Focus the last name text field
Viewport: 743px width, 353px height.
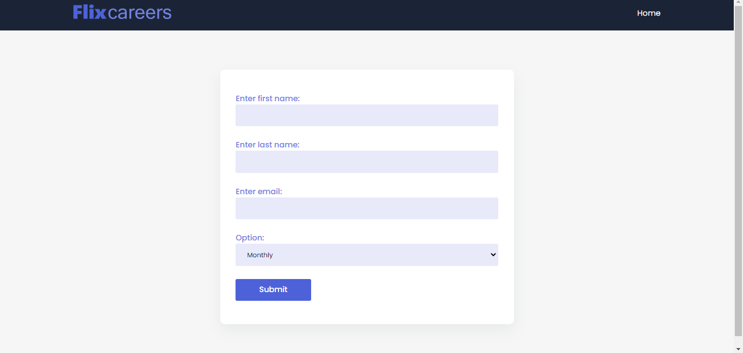(x=367, y=162)
